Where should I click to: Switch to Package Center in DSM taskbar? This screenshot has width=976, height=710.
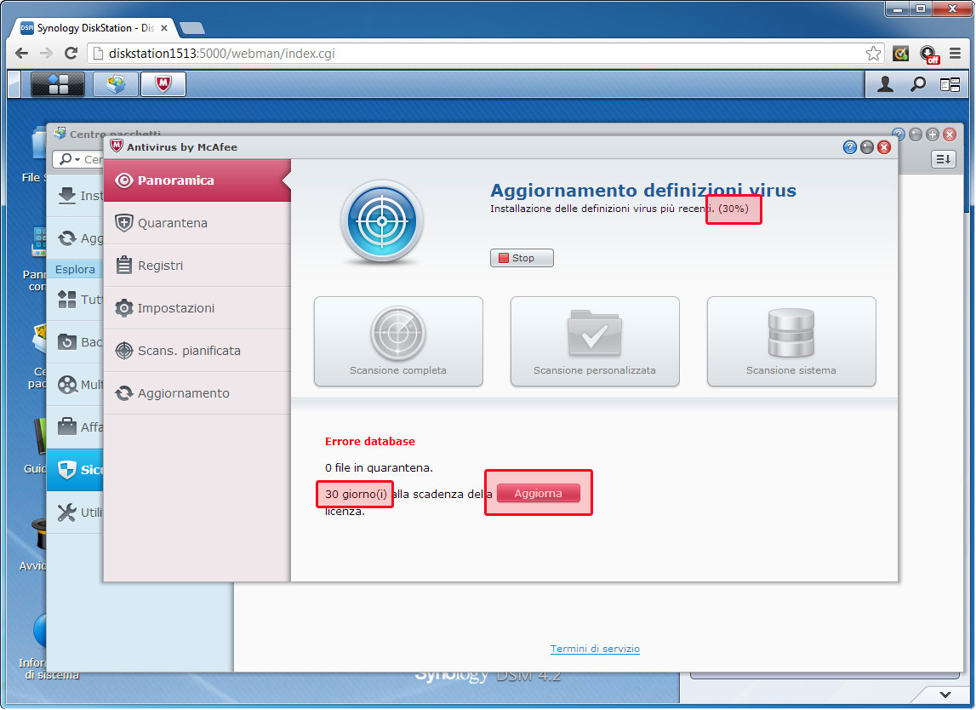pyautogui.click(x=116, y=84)
